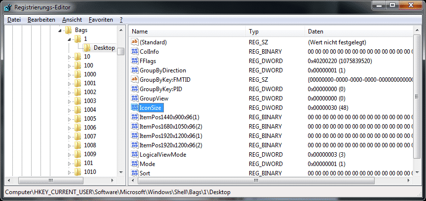426x201 pixels.
Task: Select the 1008 registry key
Action: pyautogui.click(x=90, y=145)
